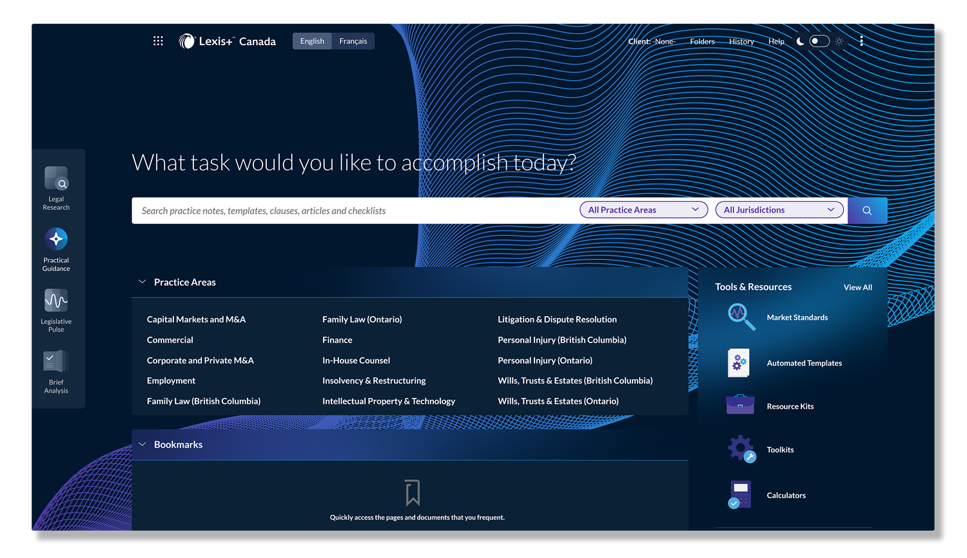The image size is (967, 558).
Task: Open the Legislative Pulse tool icon
Action: (x=56, y=301)
